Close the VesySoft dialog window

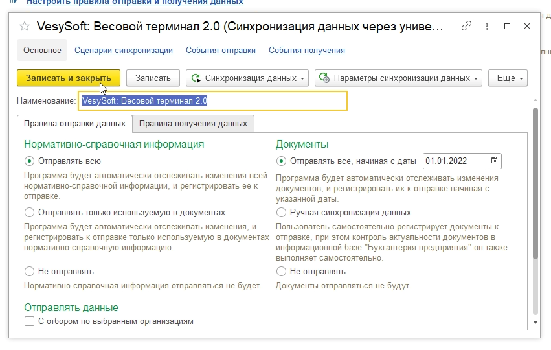[527, 27]
